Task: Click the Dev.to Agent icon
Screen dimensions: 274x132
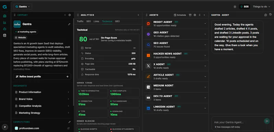Action: coord(148,98)
